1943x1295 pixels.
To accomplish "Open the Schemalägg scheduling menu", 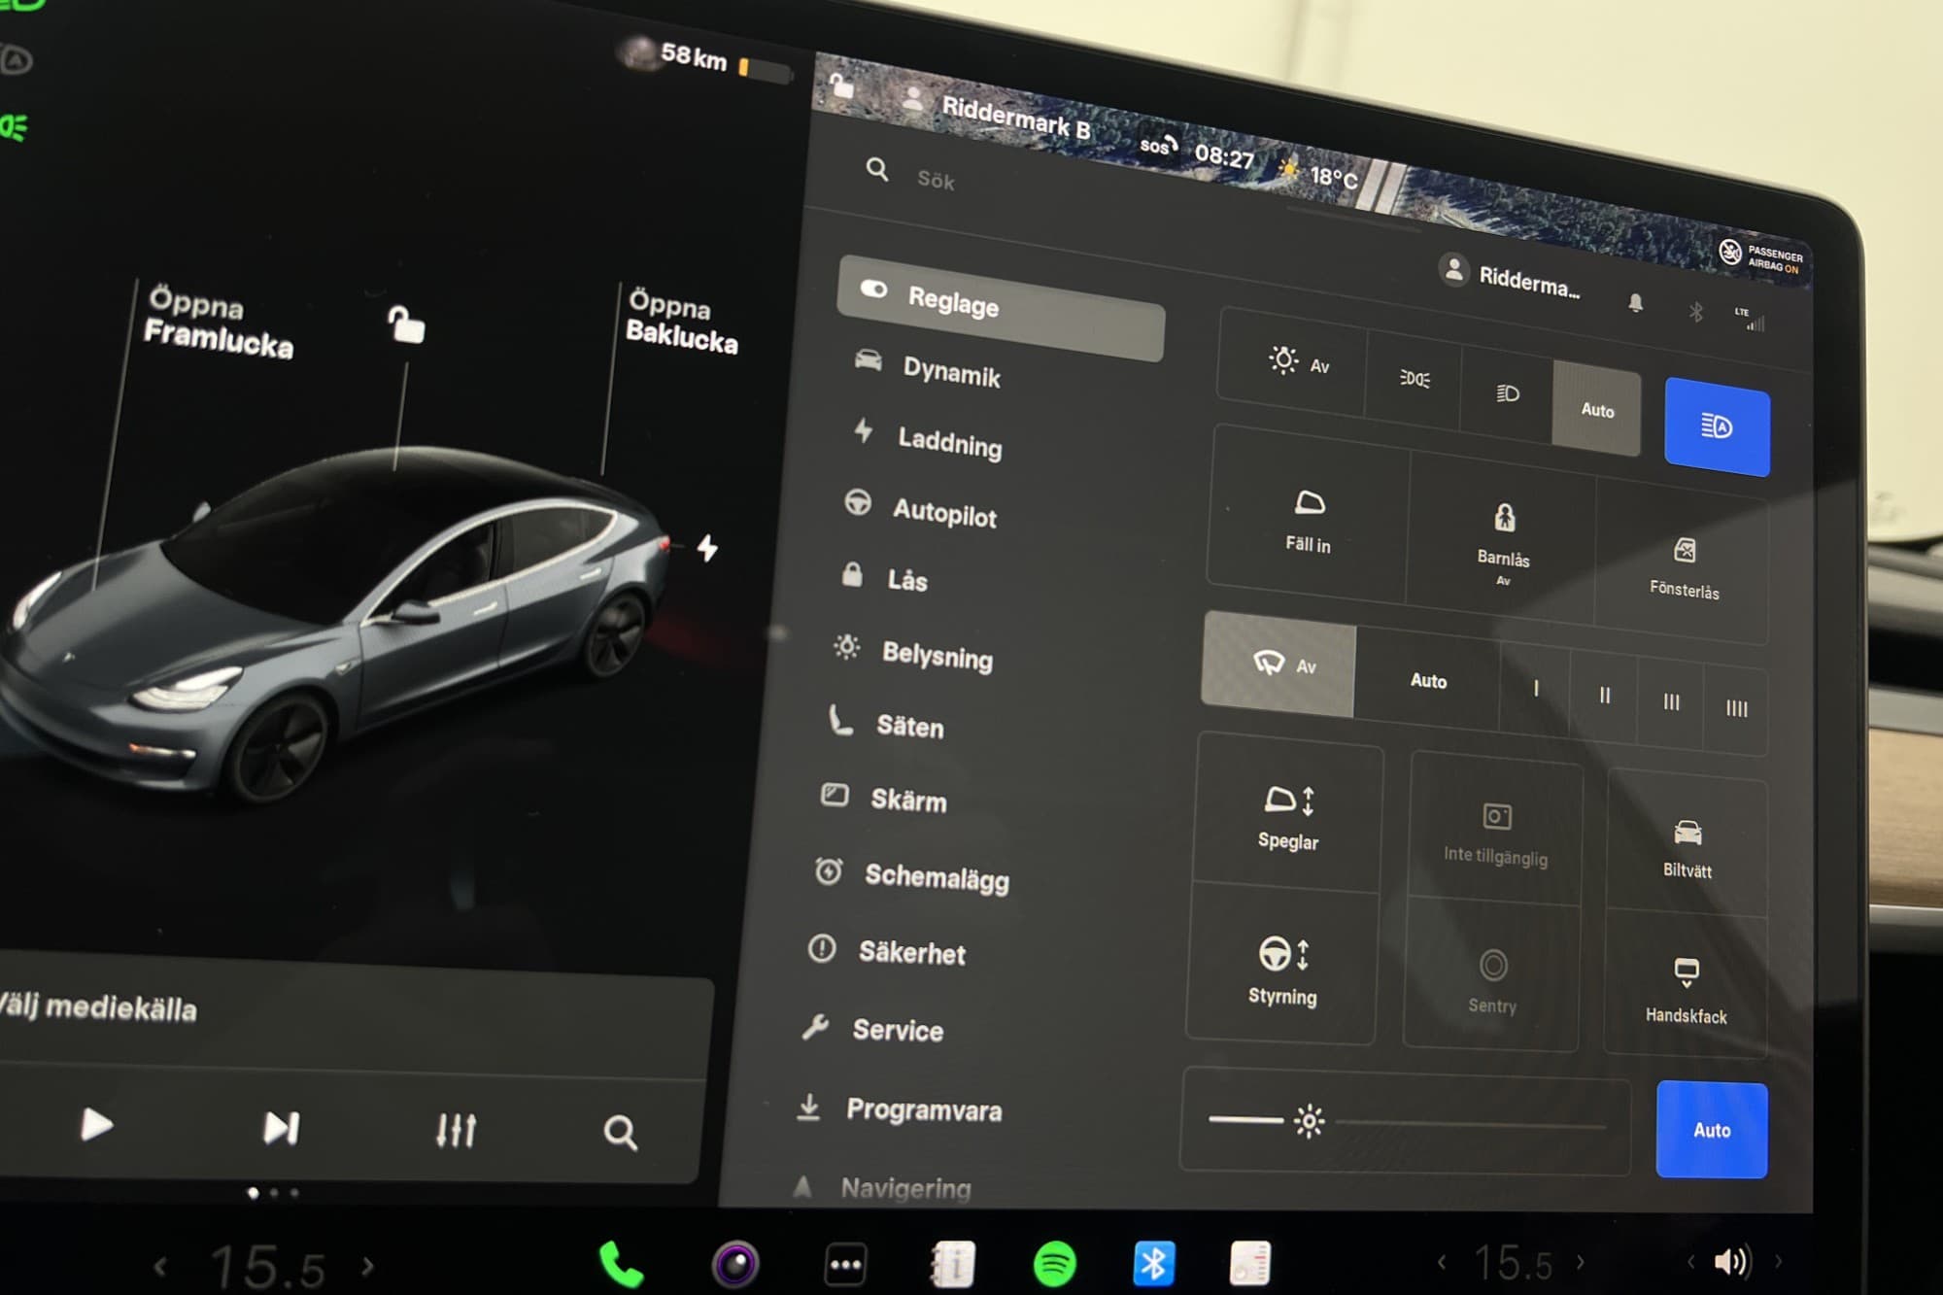I will pyautogui.click(x=911, y=876).
